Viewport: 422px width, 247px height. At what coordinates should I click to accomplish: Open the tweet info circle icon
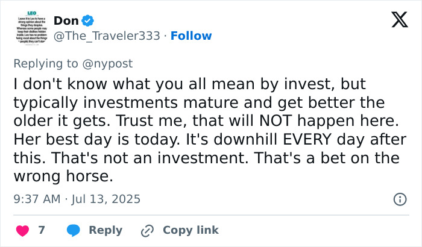[399, 199]
